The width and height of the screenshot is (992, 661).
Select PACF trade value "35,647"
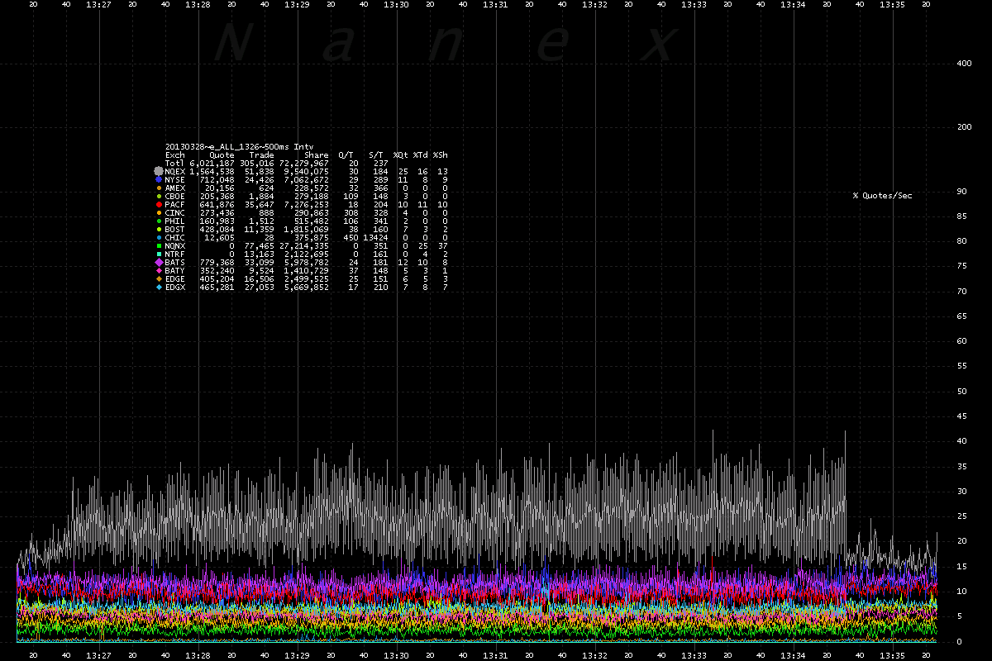[x=260, y=204]
